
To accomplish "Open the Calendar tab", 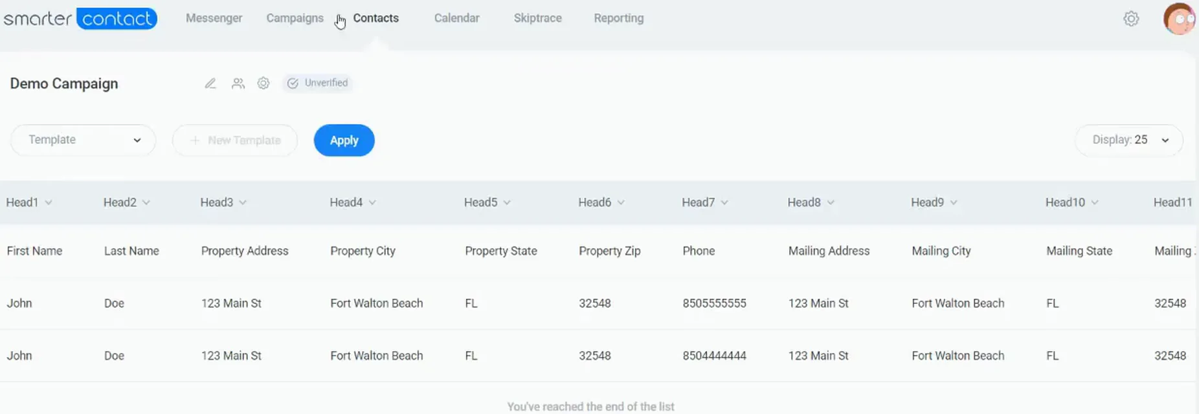I will [x=457, y=18].
